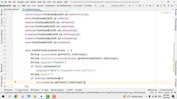The height and width of the screenshot is (99, 177).
Task: Open the Logcat tool window
Action: [45, 90]
